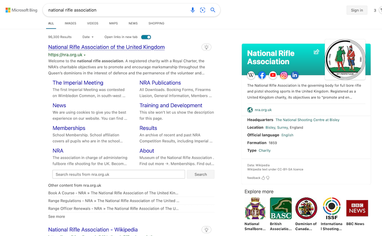Expand the Date filter dropdown
This screenshot has width=382, height=236.
tap(88, 37)
